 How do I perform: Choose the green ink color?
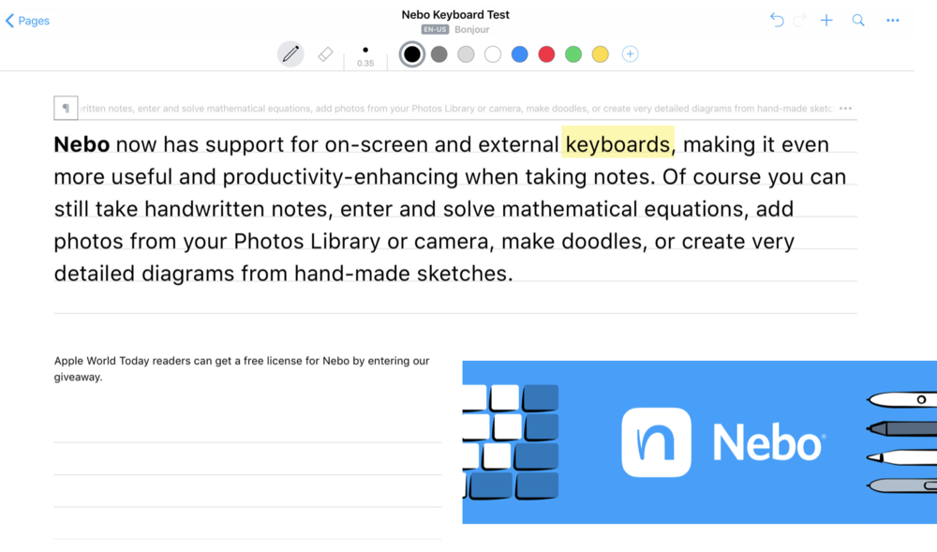(x=573, y=54)
